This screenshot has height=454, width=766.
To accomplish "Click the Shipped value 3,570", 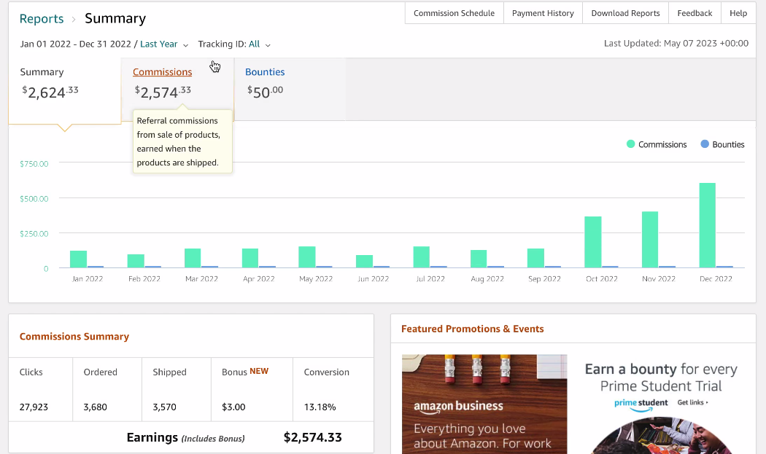I will click(x=164, y=407).
